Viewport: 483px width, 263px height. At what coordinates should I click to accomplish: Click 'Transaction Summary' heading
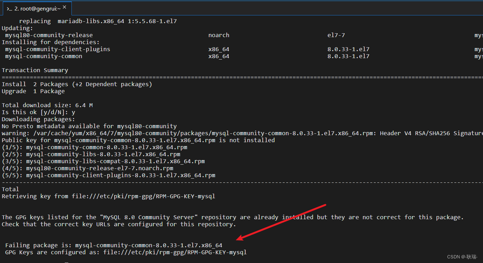(x=35, y=70)
